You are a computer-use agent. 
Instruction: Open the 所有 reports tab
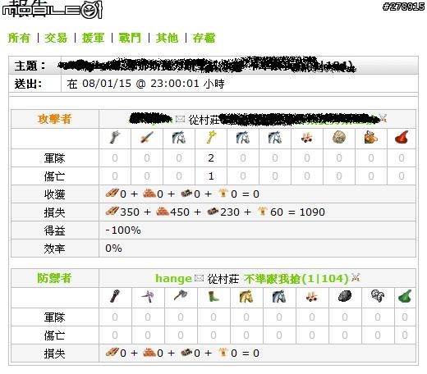(x=19, y=38)
